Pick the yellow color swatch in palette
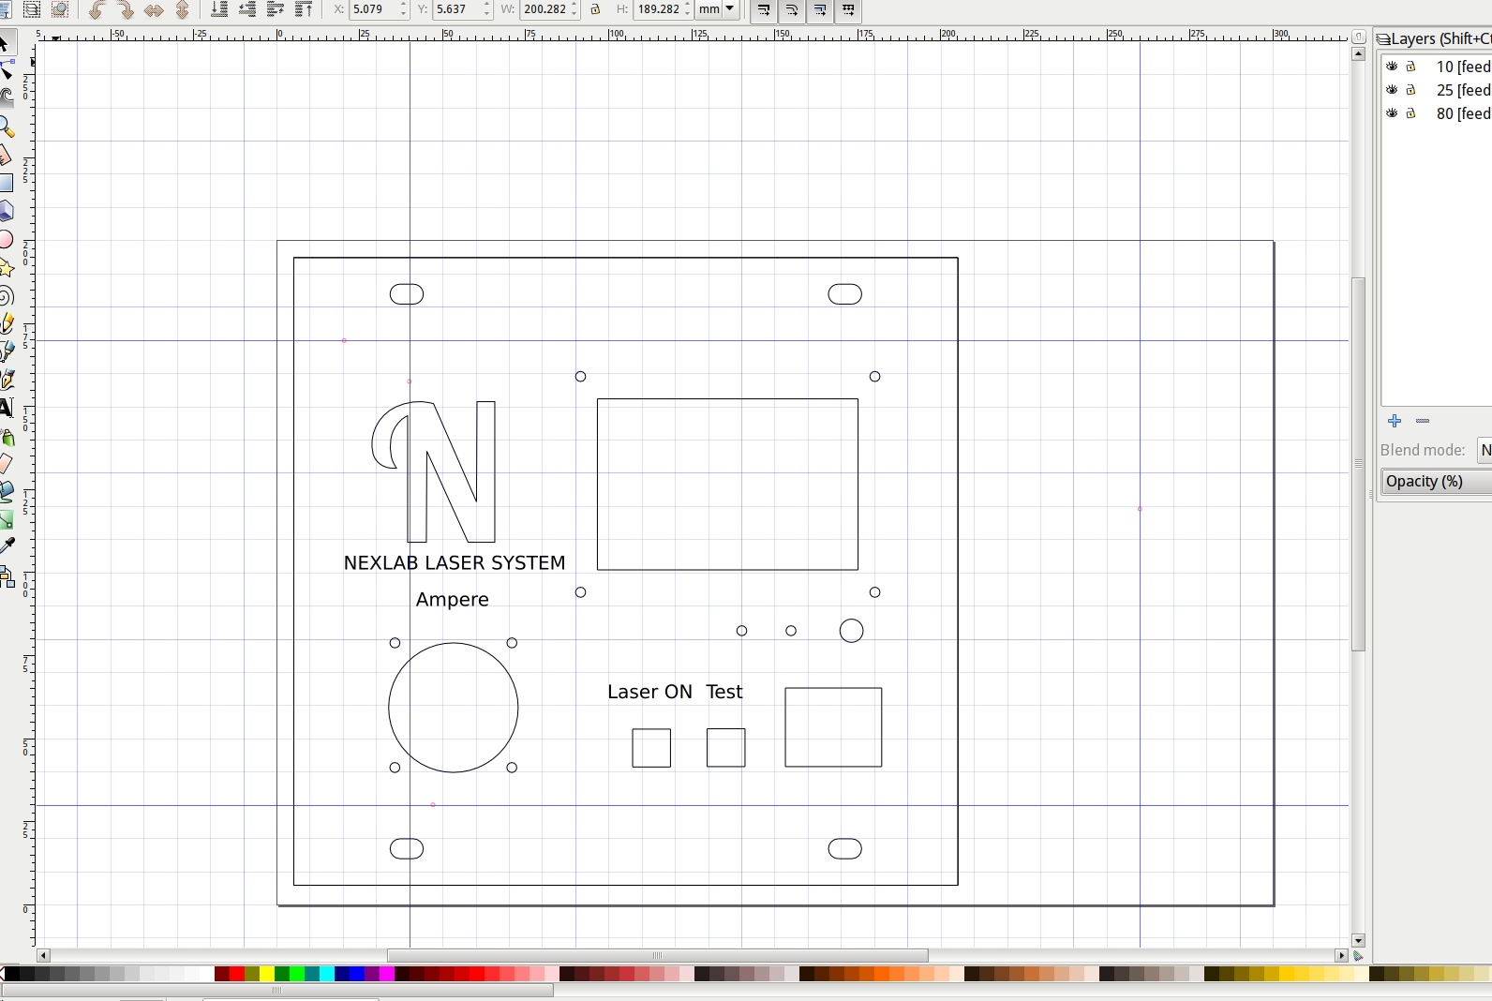 [267, 975]
